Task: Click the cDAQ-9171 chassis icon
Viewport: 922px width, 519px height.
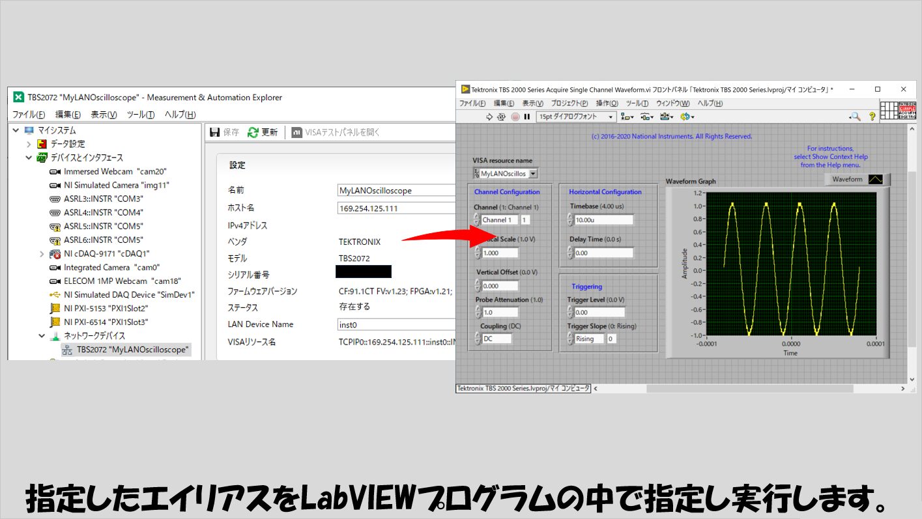Action: [x=55, y=253]
